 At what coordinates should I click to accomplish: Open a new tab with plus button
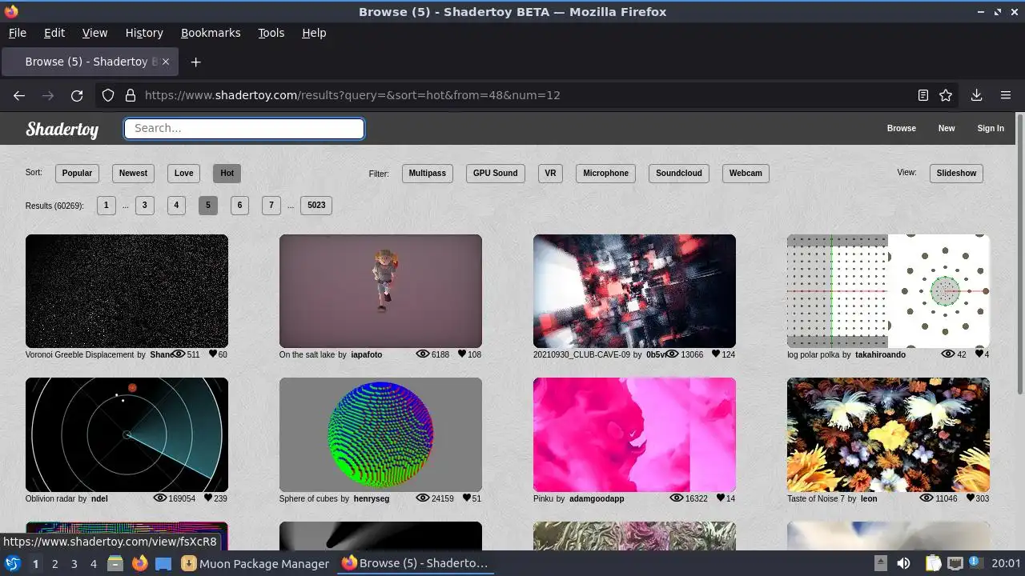click(195, 62)
